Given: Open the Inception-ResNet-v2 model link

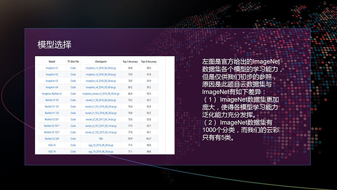Looking at the screenshot, I should click(51, 94).
